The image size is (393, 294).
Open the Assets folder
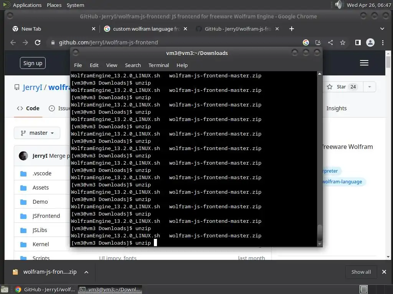point(41,188)
